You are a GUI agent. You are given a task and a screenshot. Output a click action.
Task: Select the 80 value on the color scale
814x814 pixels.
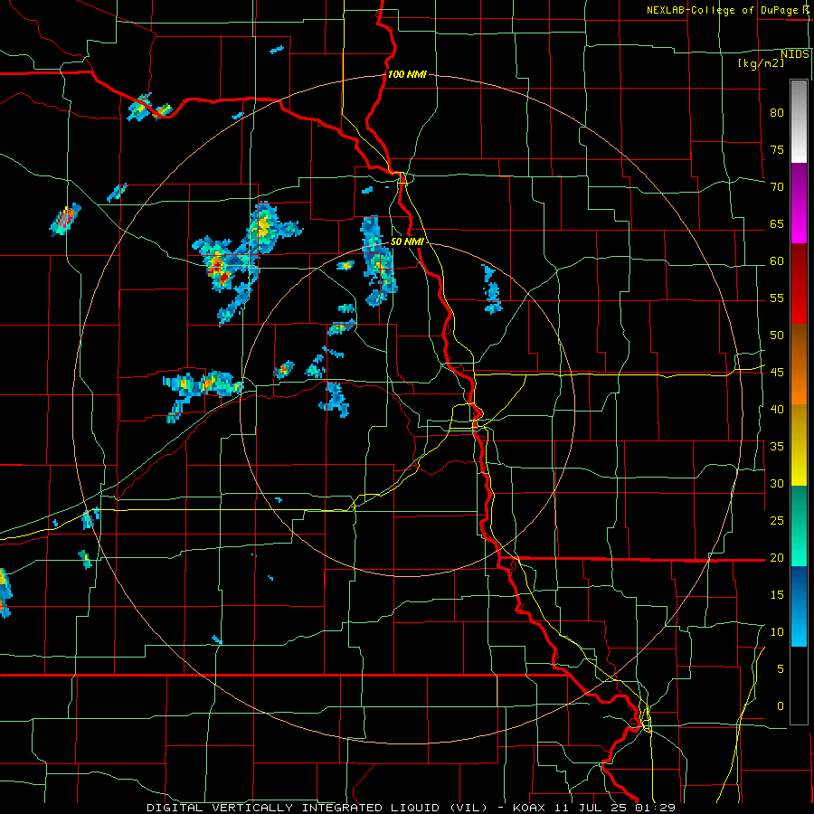[x=777, y=113]
